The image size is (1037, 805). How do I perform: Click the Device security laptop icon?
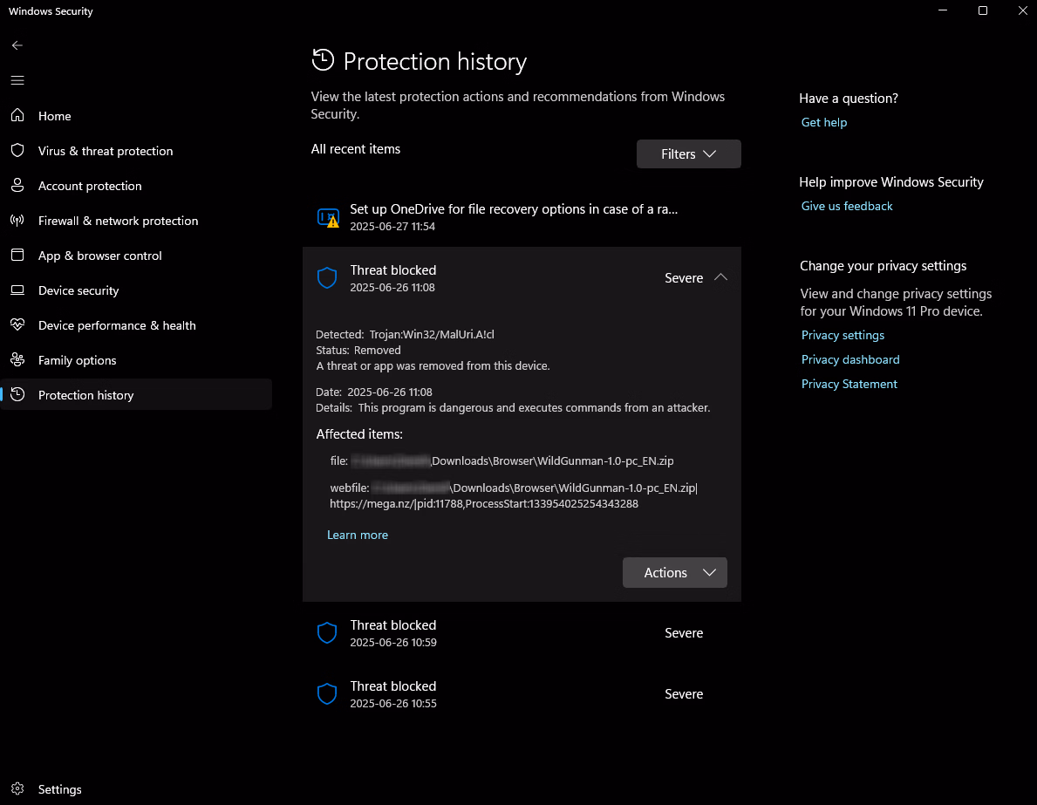point(17,290)
